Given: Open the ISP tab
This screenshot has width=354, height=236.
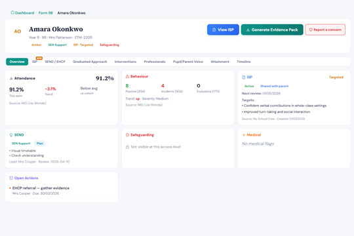Looking at the screenshot, I should coord(35,62).
